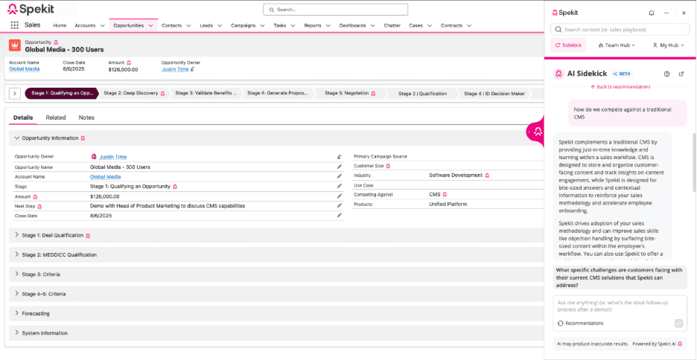Click the Recommendations button below input
This screenshot has width=697, height=360.
click(581, 323)
